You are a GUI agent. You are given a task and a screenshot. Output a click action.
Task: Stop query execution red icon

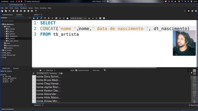(x=53, y=18)
